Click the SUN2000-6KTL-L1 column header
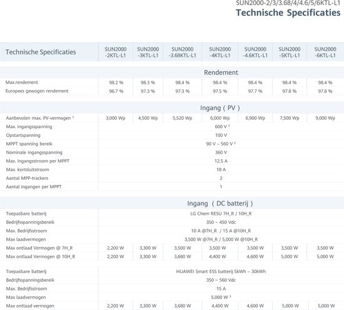 325,52
